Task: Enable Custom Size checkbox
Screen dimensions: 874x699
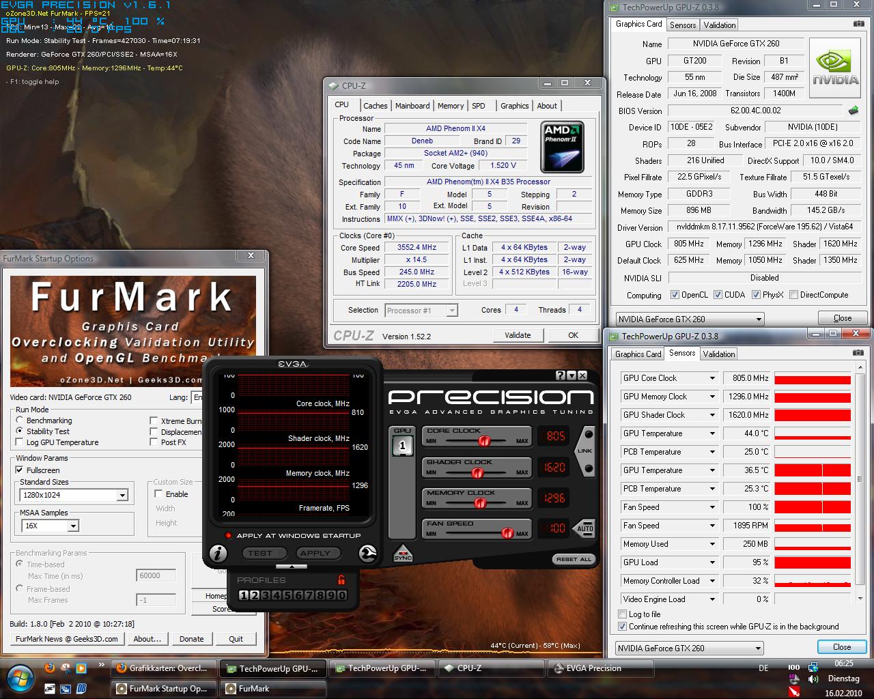Action: (x=158, y=494)
